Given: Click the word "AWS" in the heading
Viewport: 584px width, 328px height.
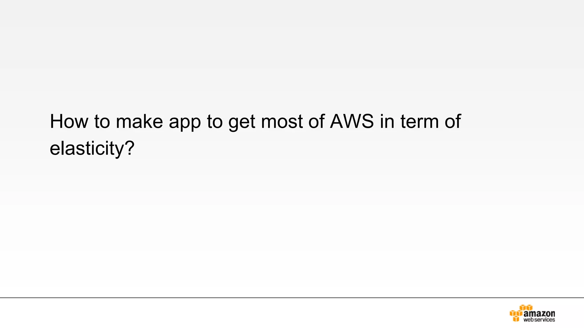Looking at the screenshot, I should click(352, 122).
